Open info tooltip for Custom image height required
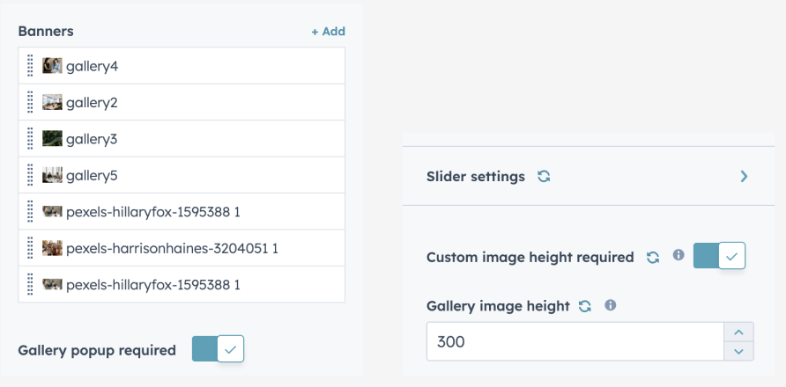This screenshot has height=387, width=786. pyautogui.click(x=678, y=255)
